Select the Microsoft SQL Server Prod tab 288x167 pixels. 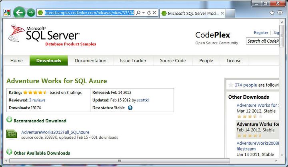193,13
